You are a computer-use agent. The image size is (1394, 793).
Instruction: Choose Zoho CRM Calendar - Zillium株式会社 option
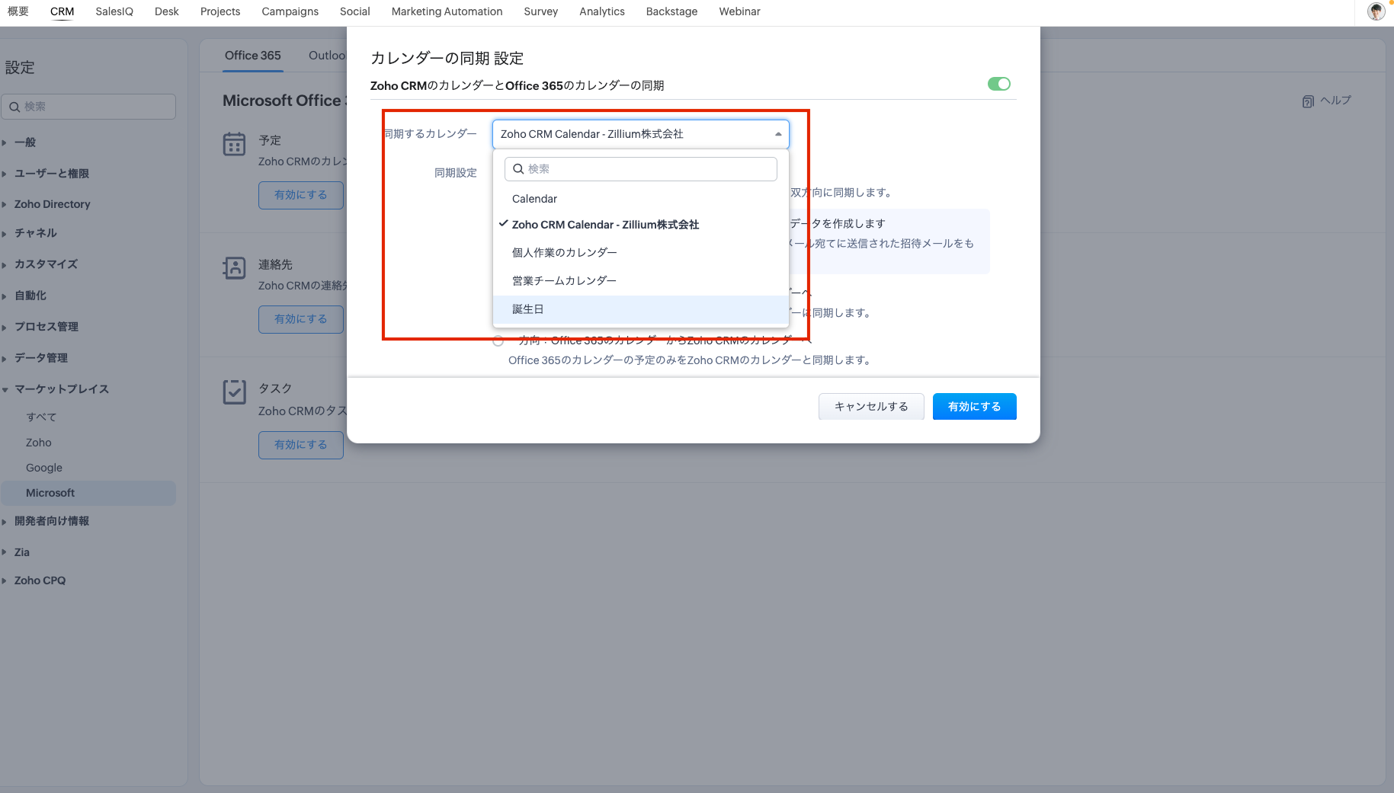pyautogui.click(x=640, y=225)
